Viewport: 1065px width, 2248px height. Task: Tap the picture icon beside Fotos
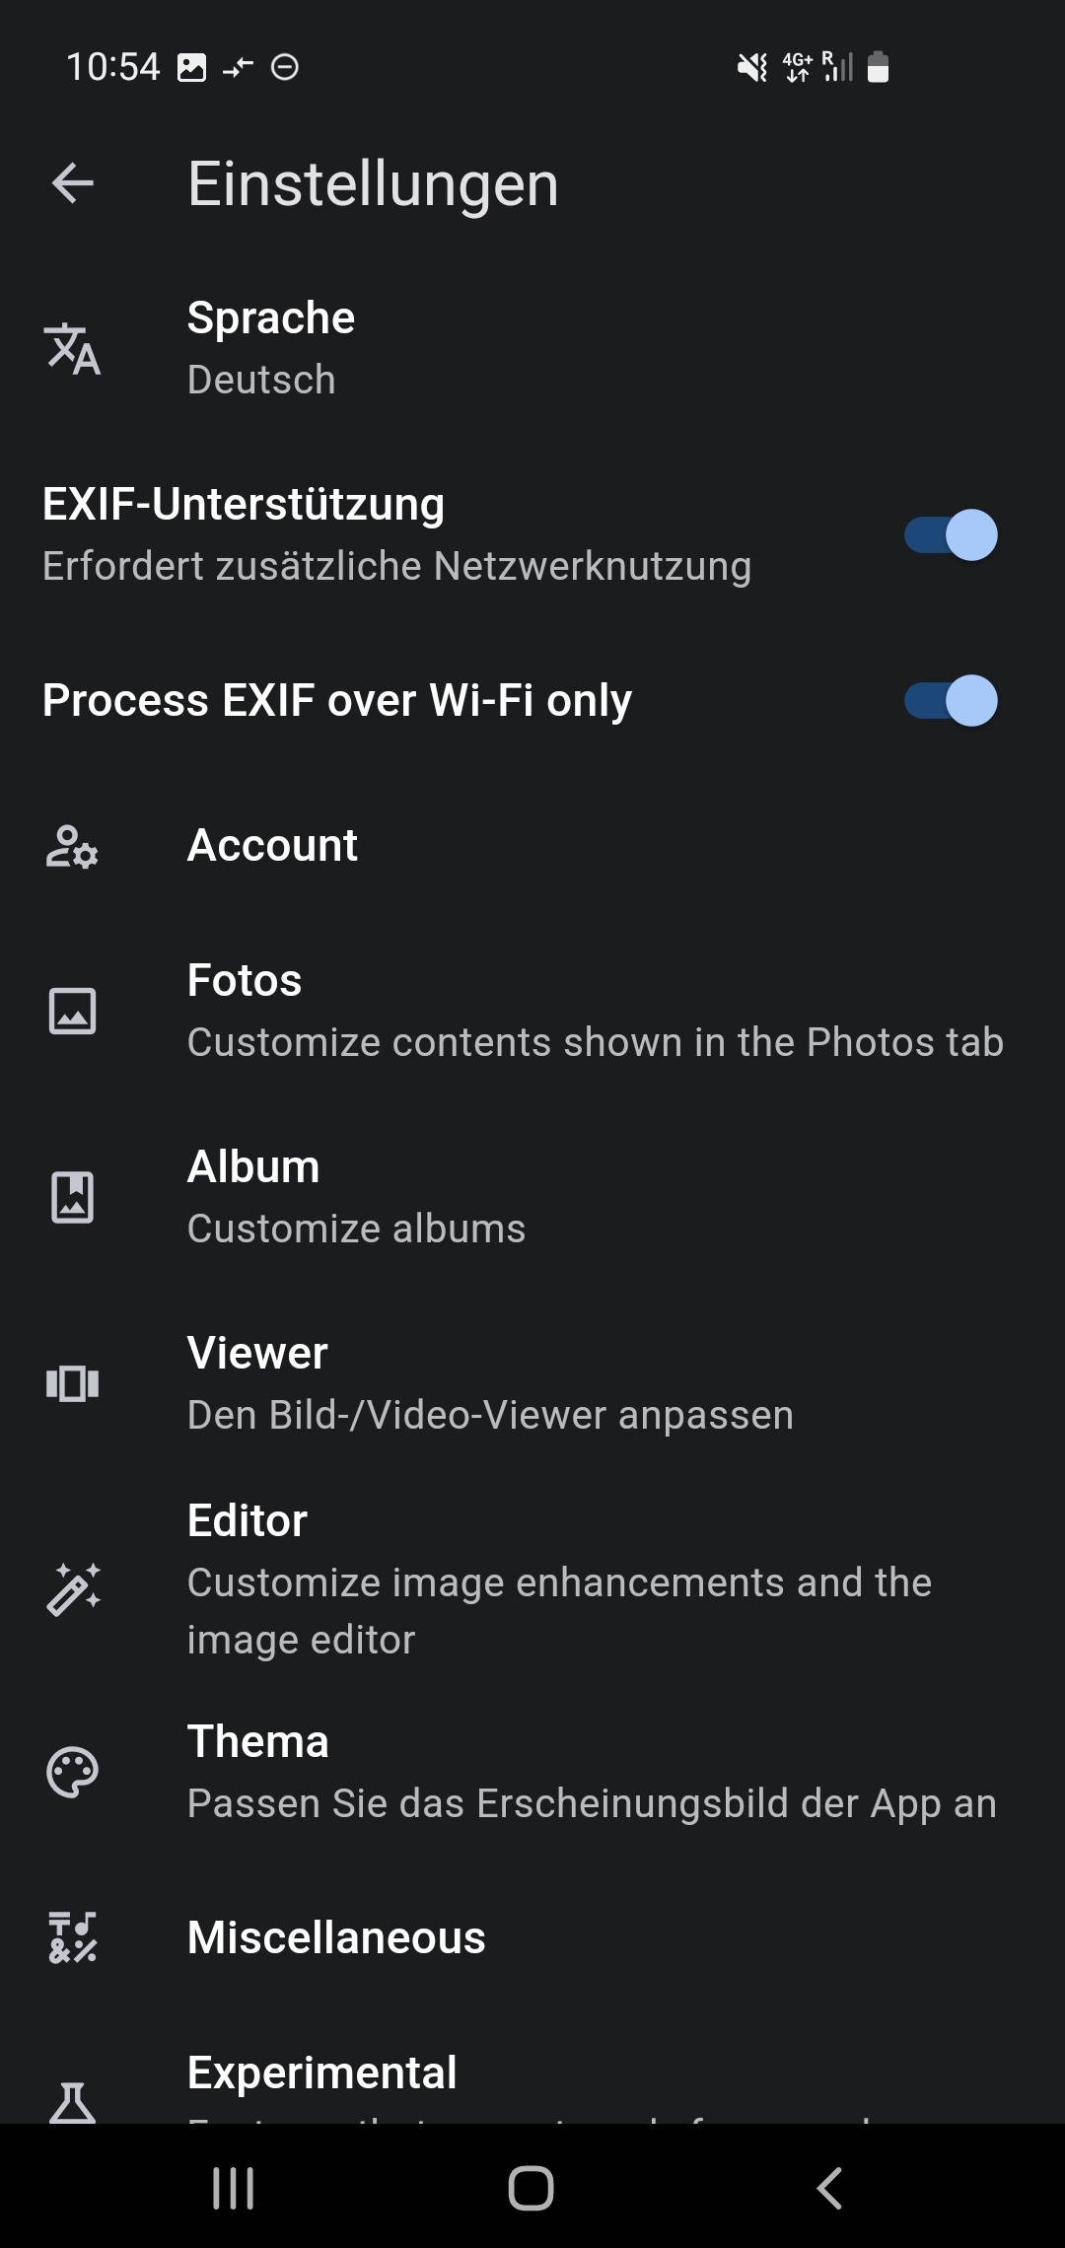[x=73, y=1012]
